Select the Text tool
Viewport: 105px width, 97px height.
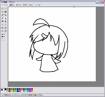[6, 21]
